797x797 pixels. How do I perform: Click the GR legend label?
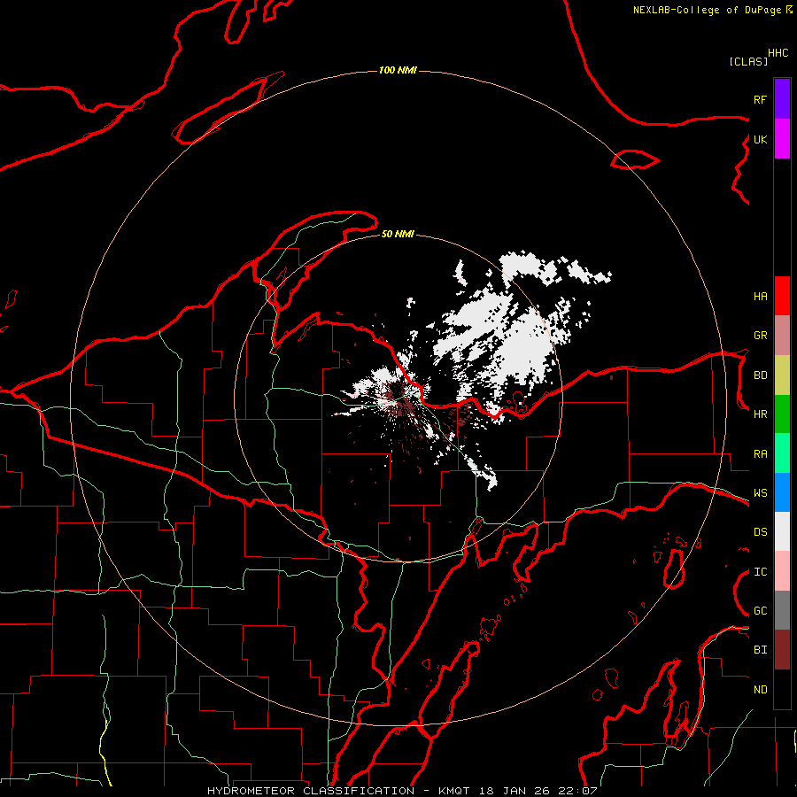(760, 336)
